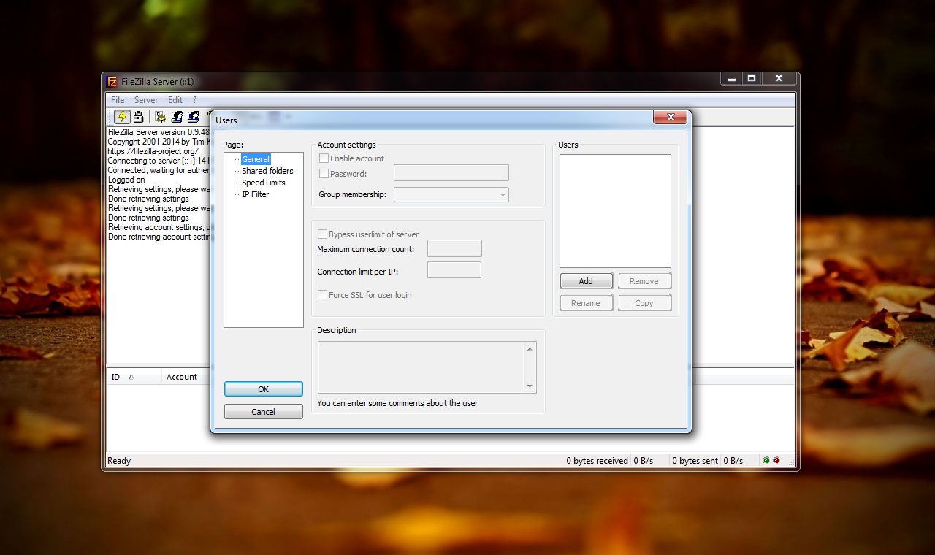This screenshot has width=935, height=555.
Task: Click the 'Ready' status bar text
Action: (x=119, y=461)
